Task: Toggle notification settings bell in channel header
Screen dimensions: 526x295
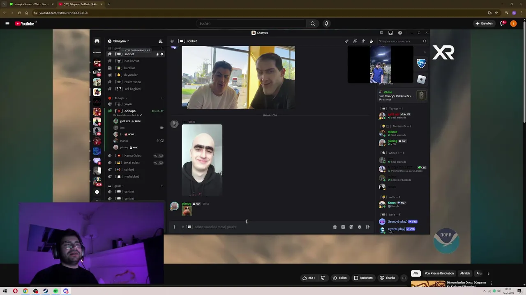Action: pyautogui.click(x=355, y=41)
